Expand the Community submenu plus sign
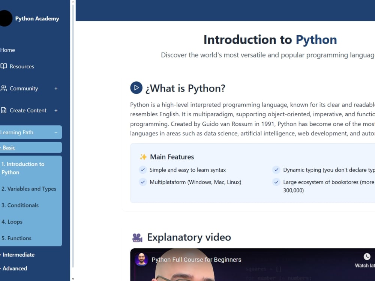This screenshot has height=281, width=375. click(56, 89)
